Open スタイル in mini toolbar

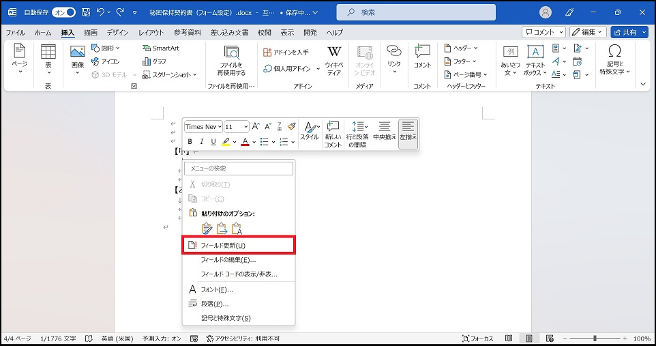(x=310, y=131)
